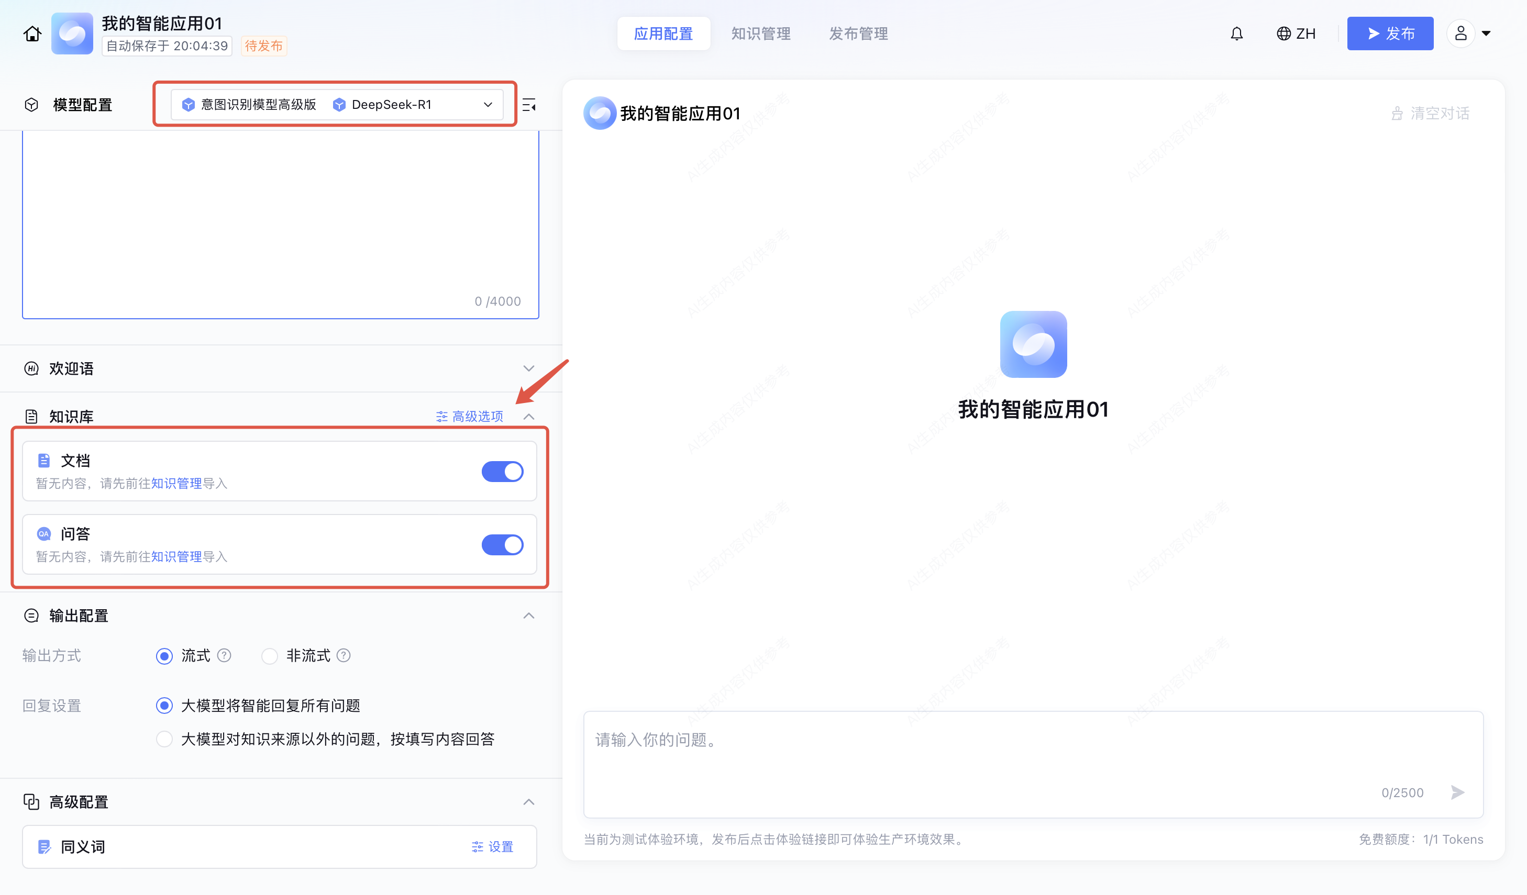Click the app logo icon in header
This screenshot has width=1527, height=895.
pos(72,34)
